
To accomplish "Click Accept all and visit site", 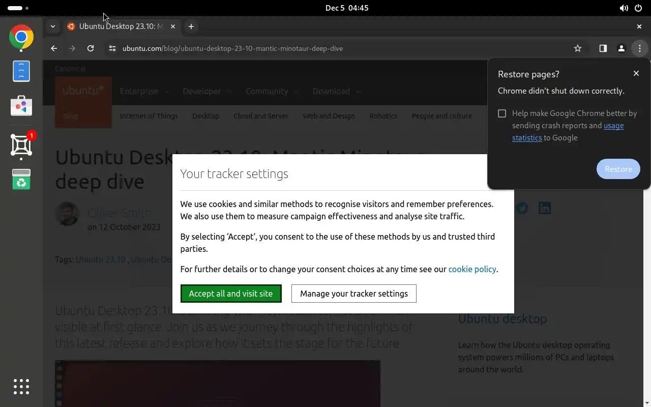I will (x=231, y=294).
